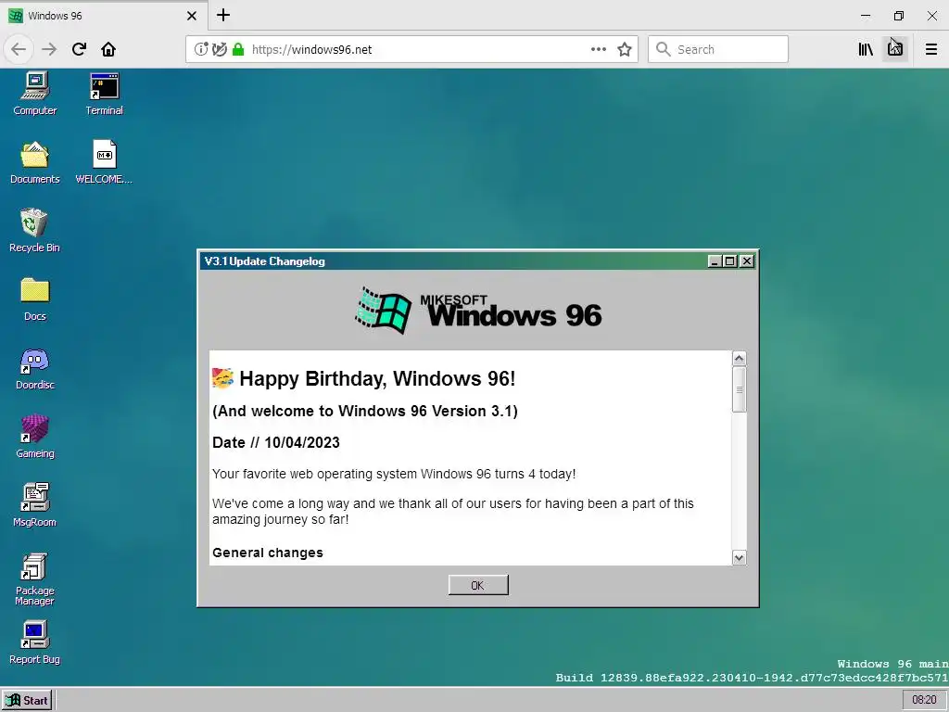Go to the browser home page
Viewport: 949px width, 712px height.
[108, 49]
